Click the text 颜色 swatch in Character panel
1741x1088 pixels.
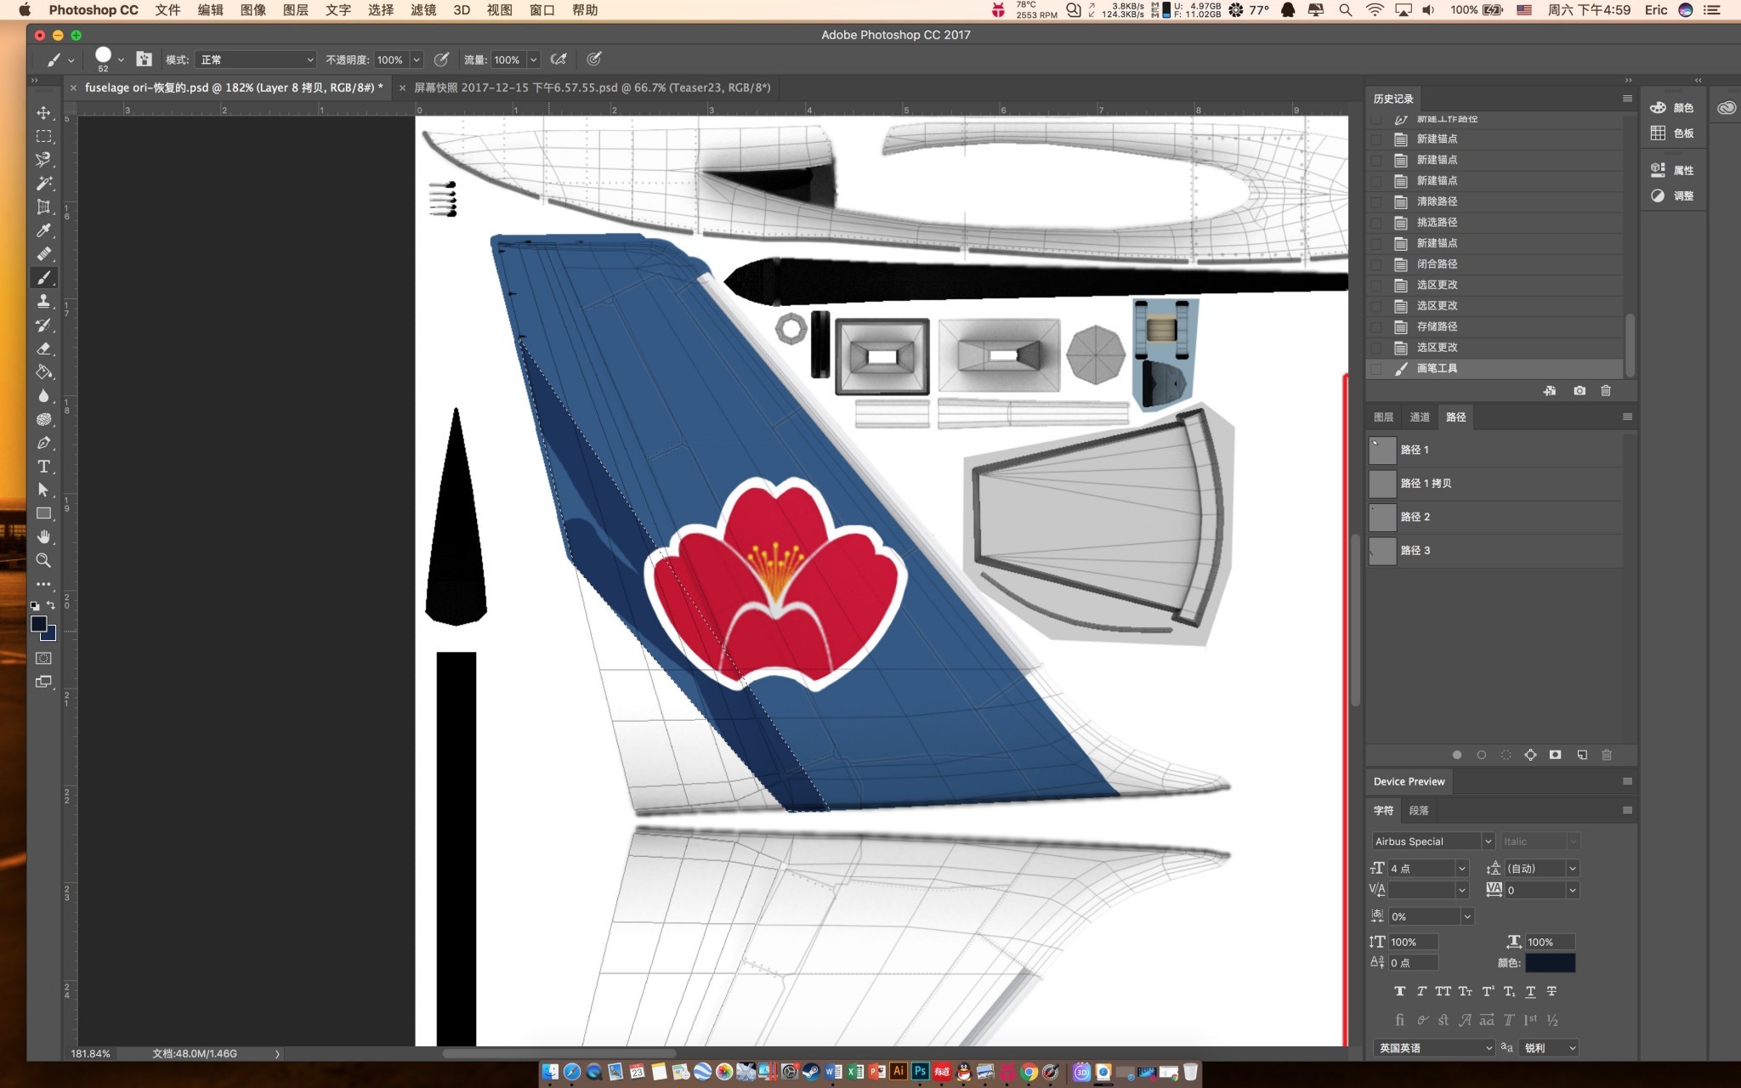coord(1550,963)
